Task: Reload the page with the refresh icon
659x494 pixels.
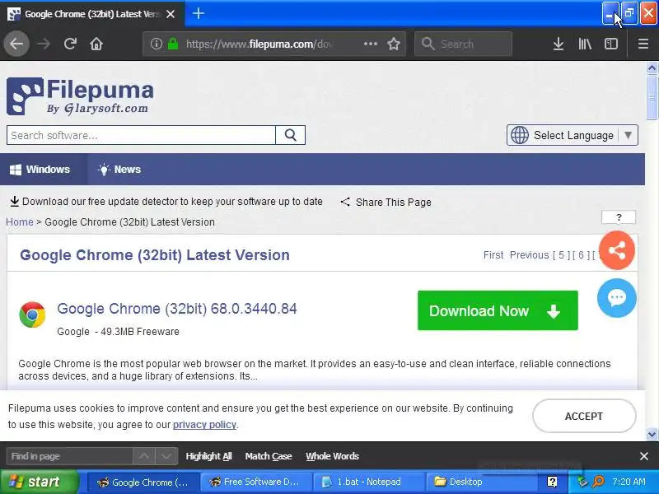Action: 70,44
